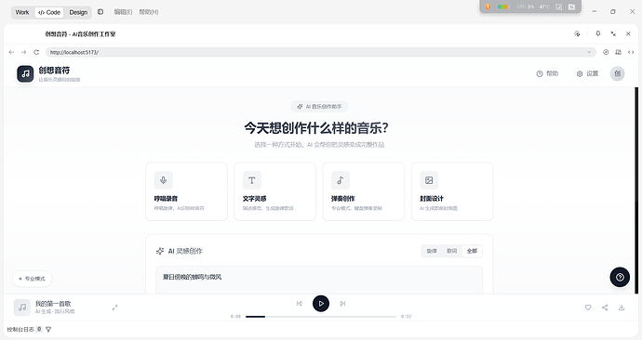Image resolution: width=642 pixels, height=340 pixels.
Task: Reload the localhost preview page
Action: [x=36, y=52]
